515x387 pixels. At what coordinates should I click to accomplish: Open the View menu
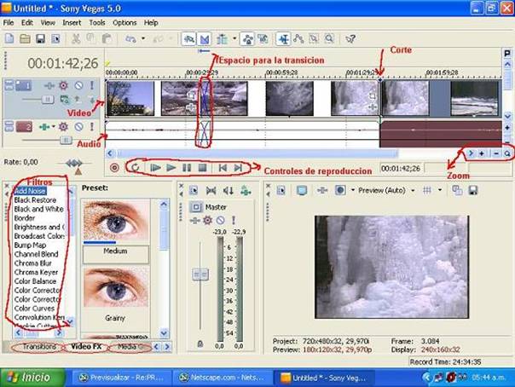point(48,23)
